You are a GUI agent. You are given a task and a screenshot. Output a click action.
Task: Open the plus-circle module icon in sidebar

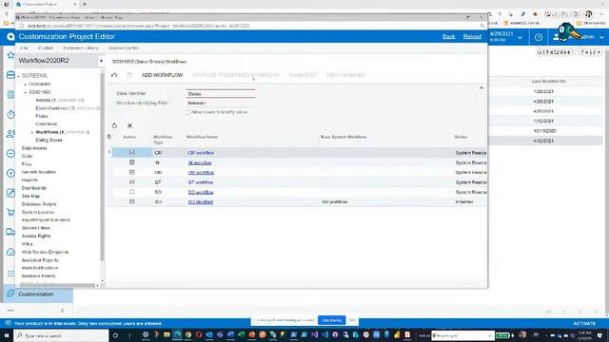10,173
